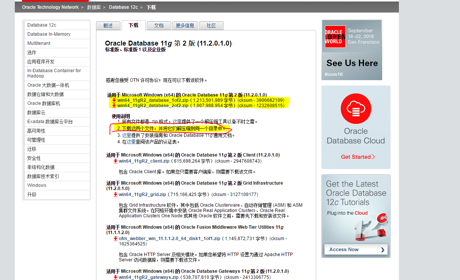This screenshot has width=460, height=280.
Task: Open 数据库云 sidebar item
Action: pos(57,112)
